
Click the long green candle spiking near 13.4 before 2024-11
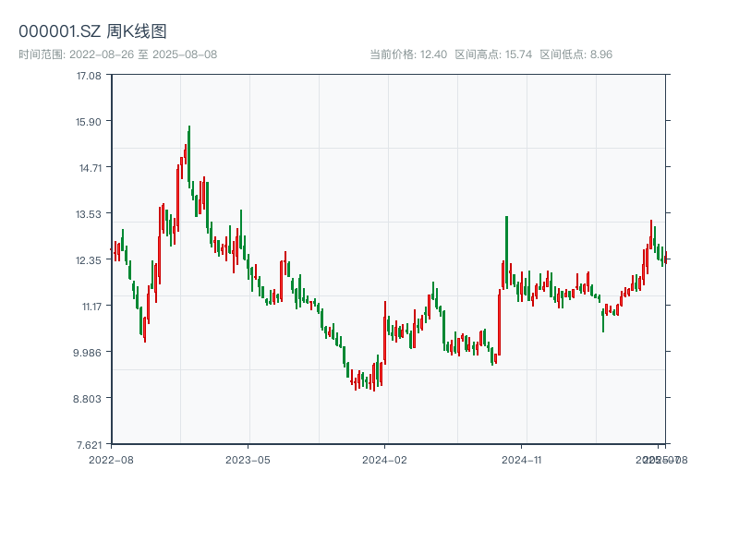506,252
